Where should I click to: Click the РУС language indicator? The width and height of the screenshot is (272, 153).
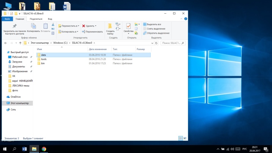[245, 149]
